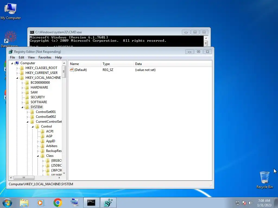Image resolution: width=278 pixels, height=208 pixels.
Task: Click the Registry Editor taskbar button
Action: tap(108, 203)
